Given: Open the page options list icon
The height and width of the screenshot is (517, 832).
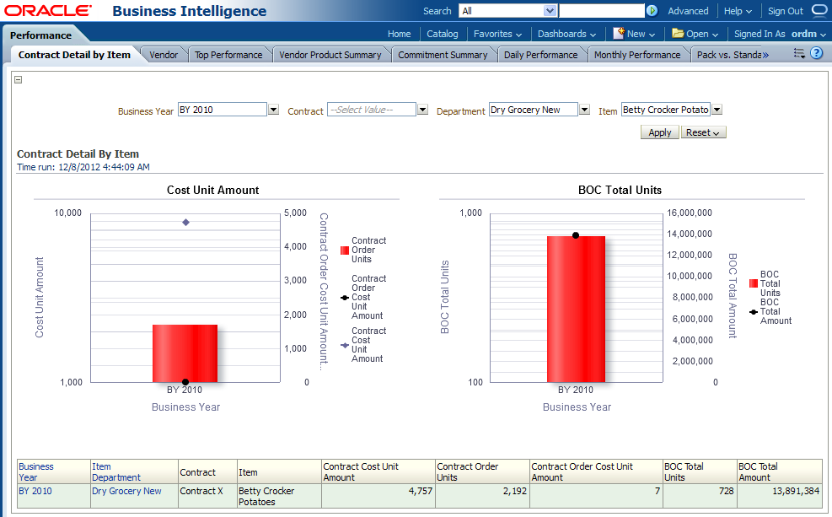Looking at the screenshot, I should (799, 53).
